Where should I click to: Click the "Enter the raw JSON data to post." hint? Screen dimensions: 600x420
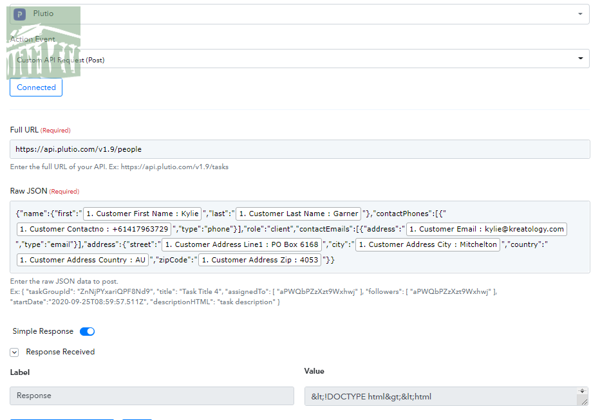click(x=64, y=281)
